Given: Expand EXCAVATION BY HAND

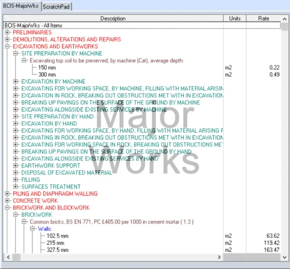Looking at the screenshot, I should pyautogui.click(x=16, y=123).
